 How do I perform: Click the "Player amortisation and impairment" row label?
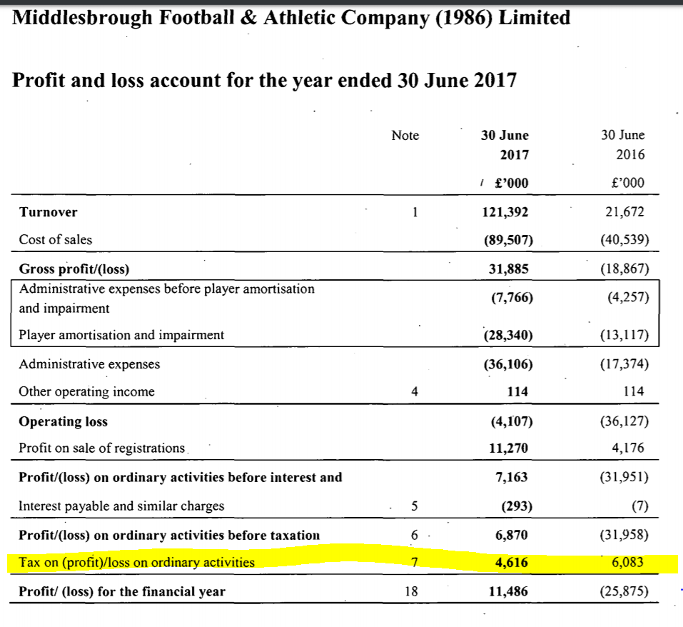coord(121,335)
